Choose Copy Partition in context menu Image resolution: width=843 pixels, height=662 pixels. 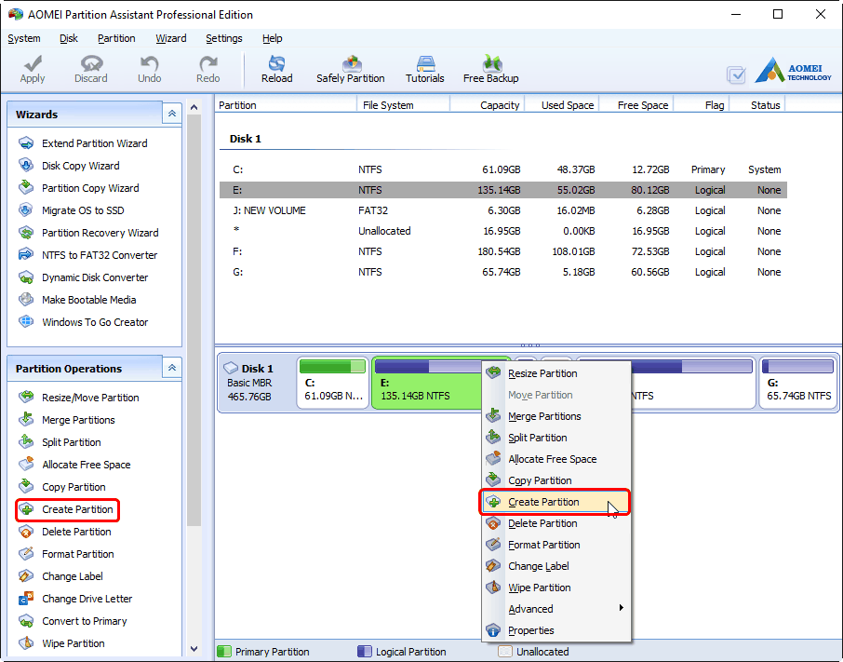(555, 480)
